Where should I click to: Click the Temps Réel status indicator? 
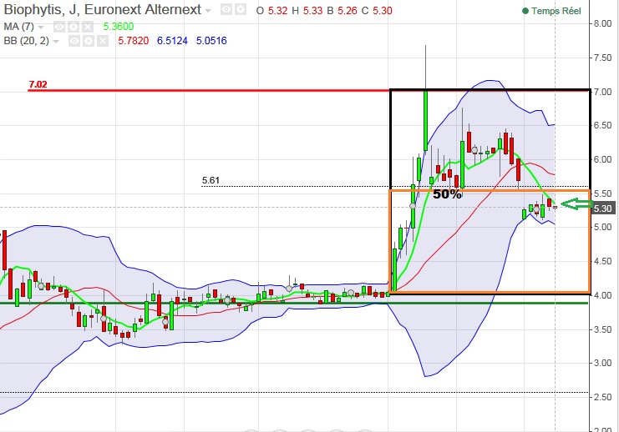pos(551,11)
